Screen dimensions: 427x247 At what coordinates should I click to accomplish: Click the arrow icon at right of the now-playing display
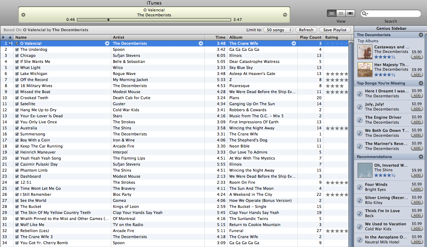(x=285, y=15)
